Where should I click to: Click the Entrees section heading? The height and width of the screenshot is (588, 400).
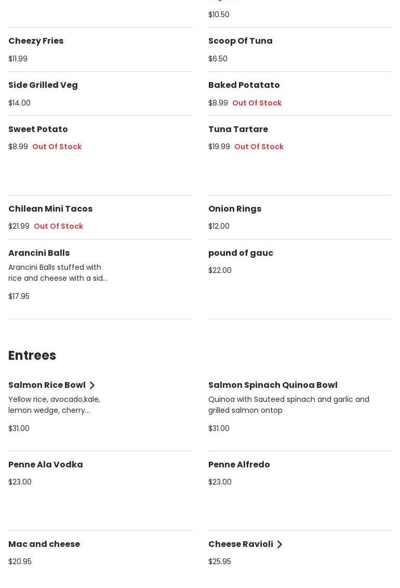(x=32, y=356)
